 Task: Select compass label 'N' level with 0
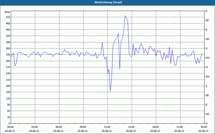(207, 124)
